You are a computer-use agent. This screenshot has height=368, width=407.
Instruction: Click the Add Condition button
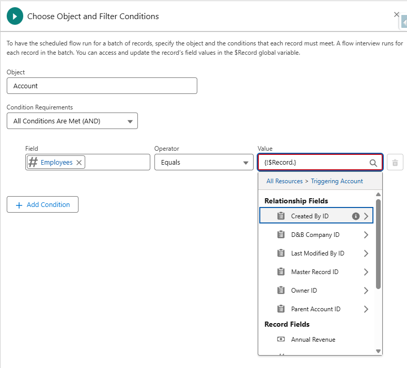tap(42, 205)
